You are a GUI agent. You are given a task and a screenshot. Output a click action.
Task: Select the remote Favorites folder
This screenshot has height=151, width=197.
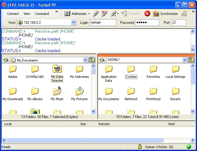pos(153,72)
